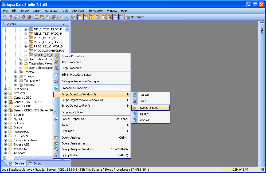Screen dimensions: 266x173
Task: Select CREATE in the script submenu
Action: point(150,95)
